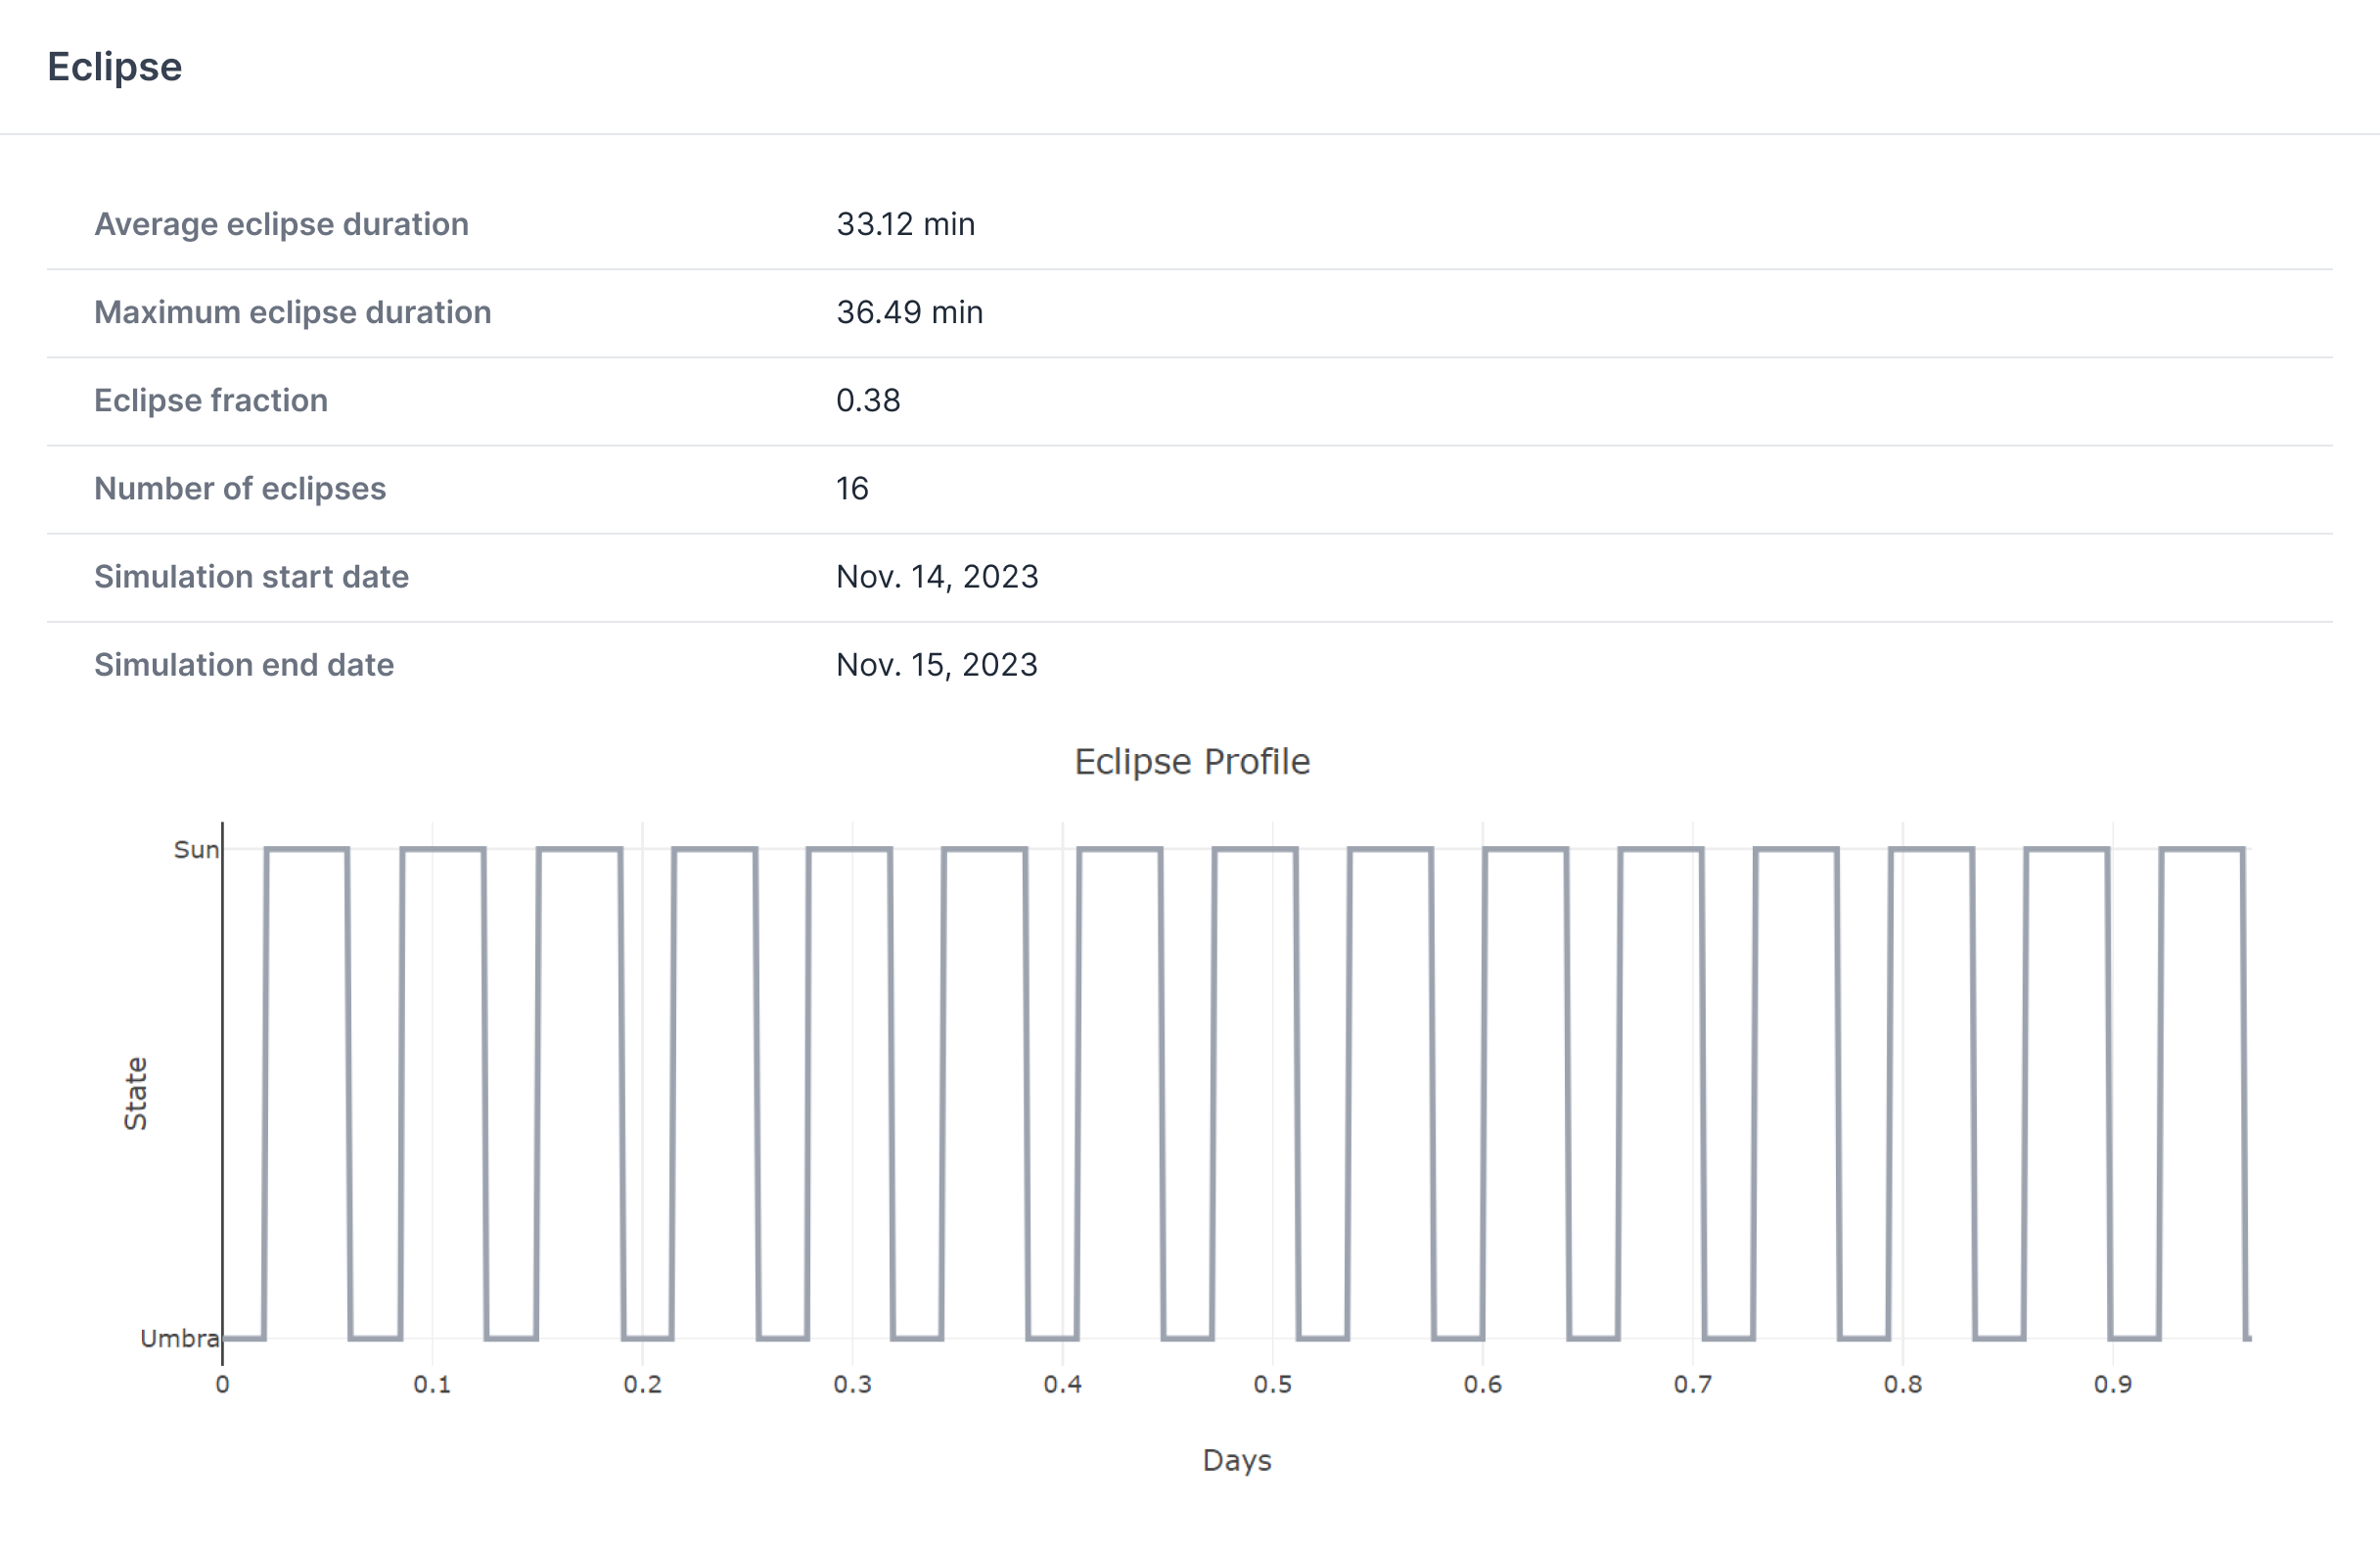Image resolution: width=2380 pixels, height=1555 pixels.
Task: Click the Maximum eclipse duration label
Action: 292,312
